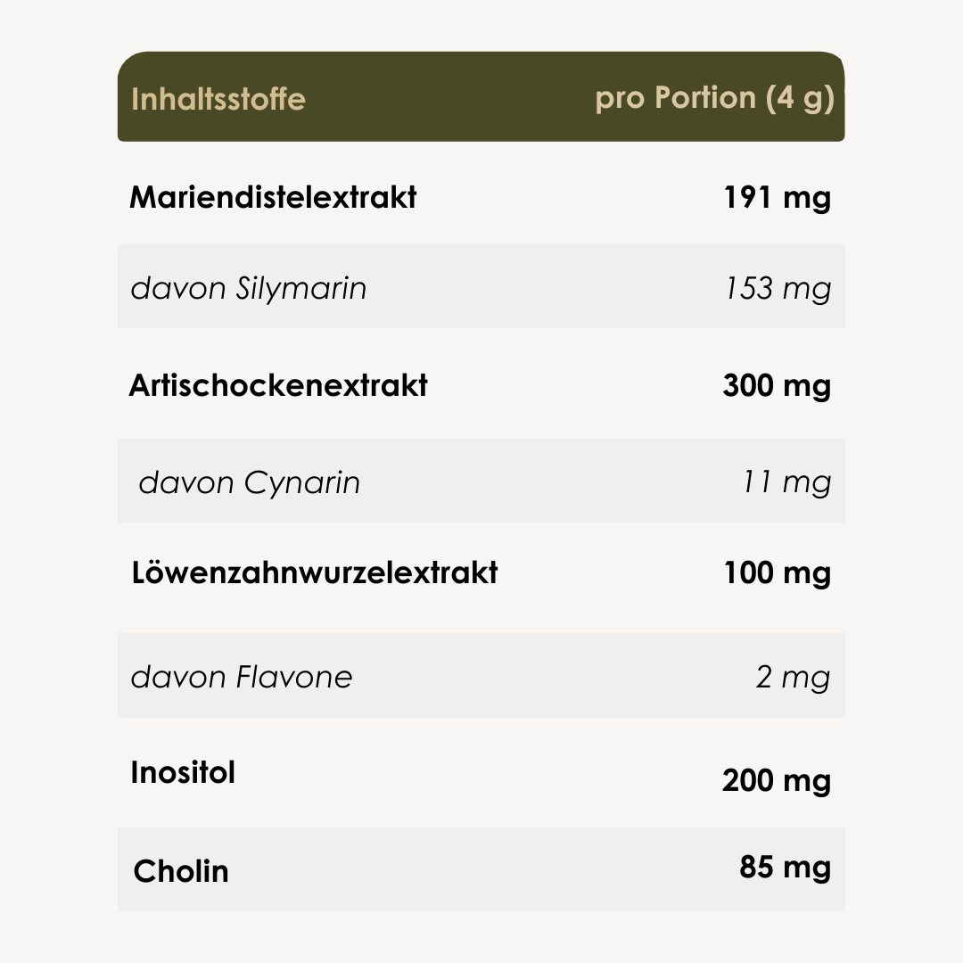The image size is (963, 963).
Task: Click the 300 mg value
Action: (777, 385)
